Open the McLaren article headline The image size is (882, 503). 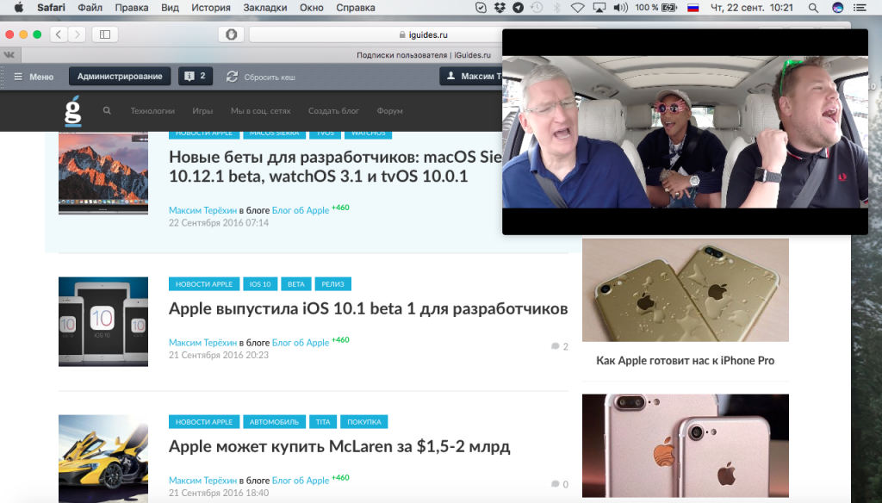pos(339,447)
